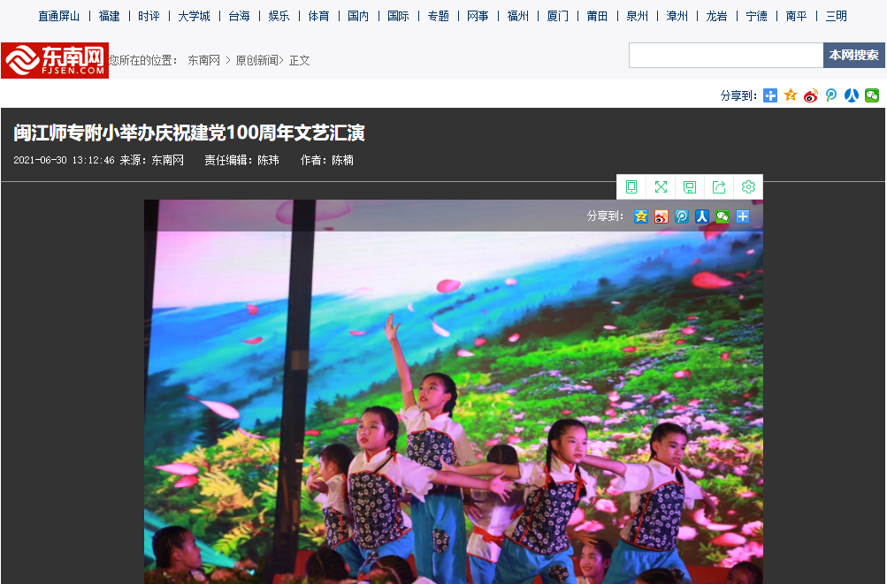Share to Tencent Weibo from the page share bar above the article
This screenshot has height=584, width=887.
point(831,95)
